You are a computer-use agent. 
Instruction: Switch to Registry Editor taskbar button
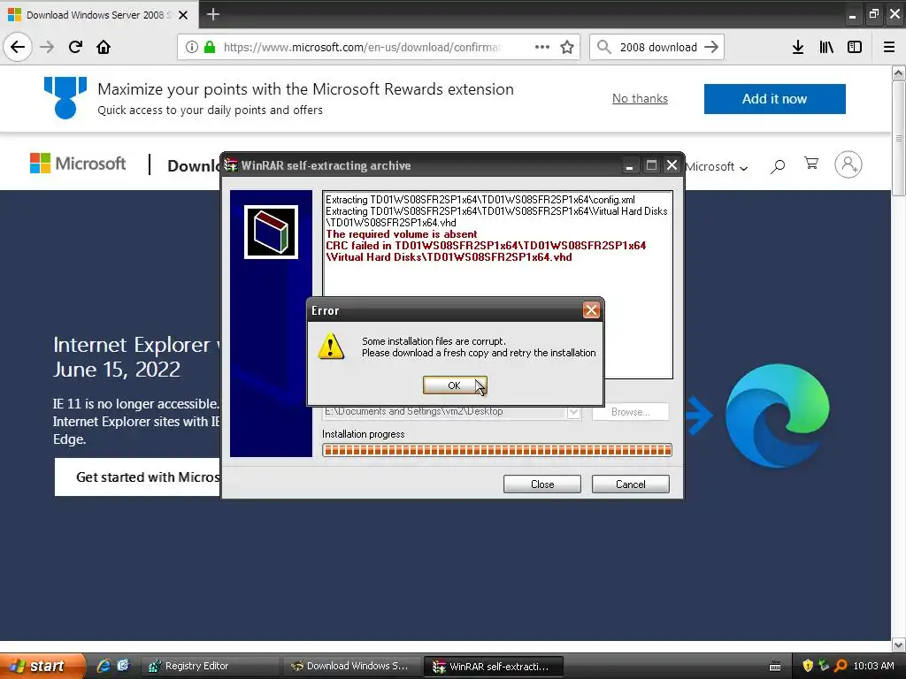[210, 667]
